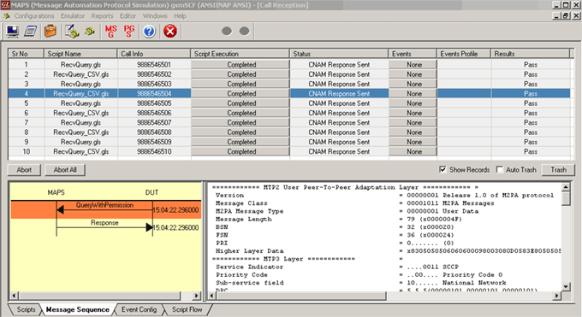Click the Abort button
582x317 pixels.
[24, 170]
